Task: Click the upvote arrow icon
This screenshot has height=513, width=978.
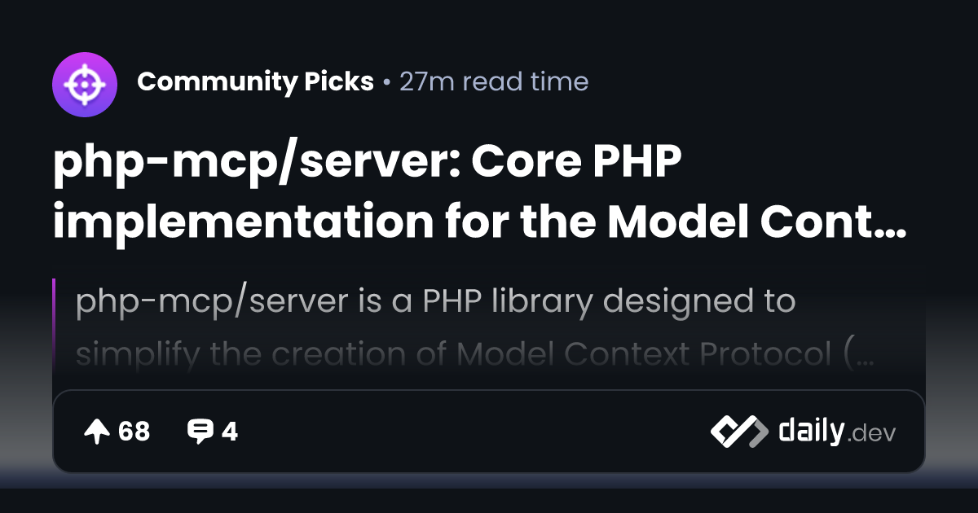Action: point(97,432)
